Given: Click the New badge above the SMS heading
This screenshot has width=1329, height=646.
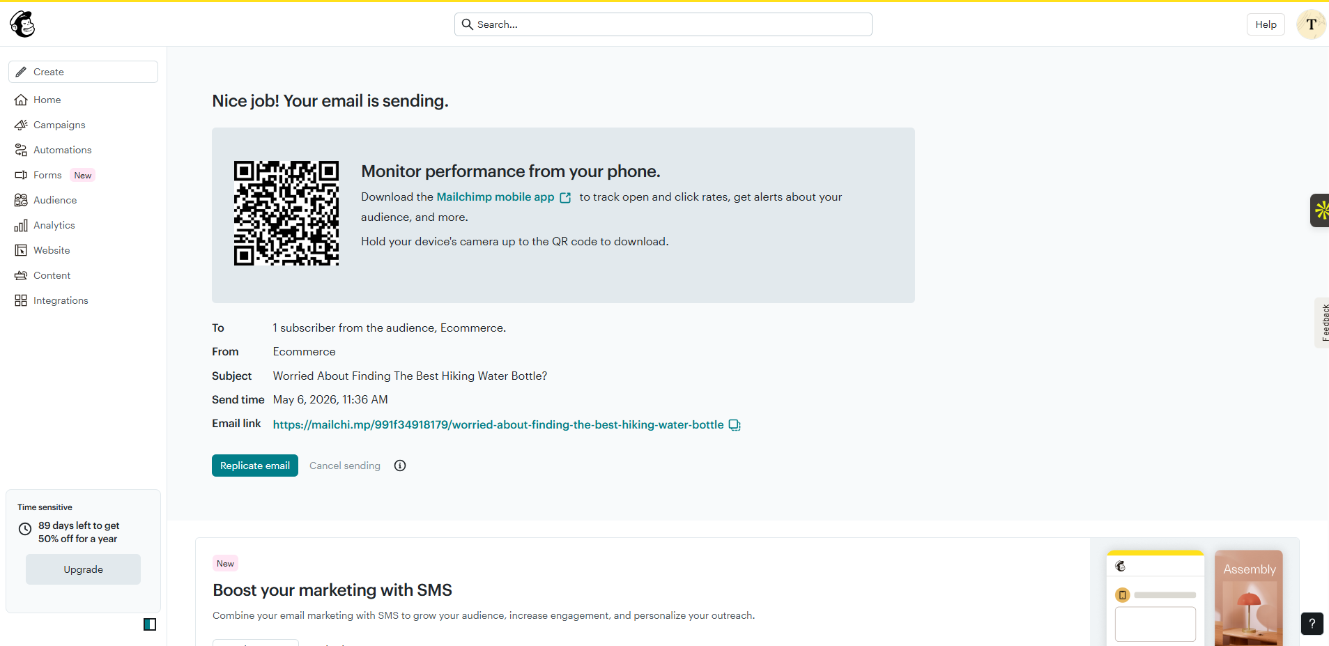Looking at the screenshot, I should pyautogui.click(x=225, y=564).
